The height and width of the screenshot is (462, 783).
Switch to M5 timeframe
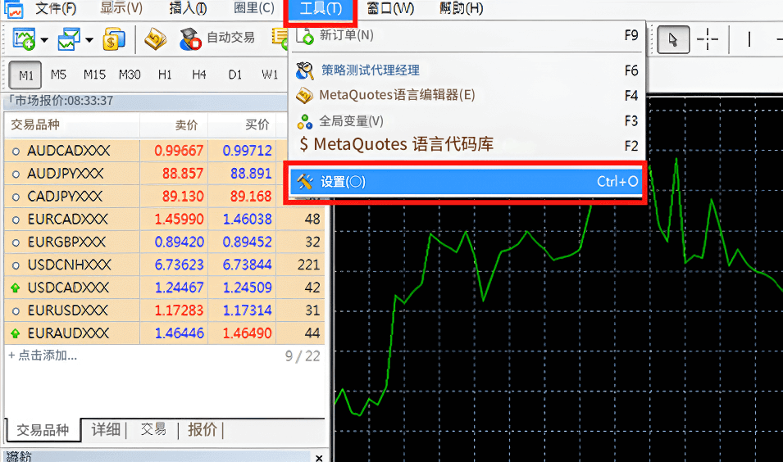58,75
